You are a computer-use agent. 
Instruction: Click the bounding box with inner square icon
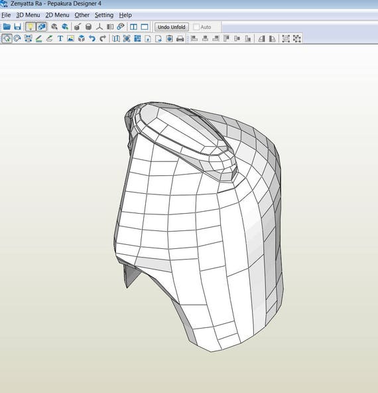(286, 39)
